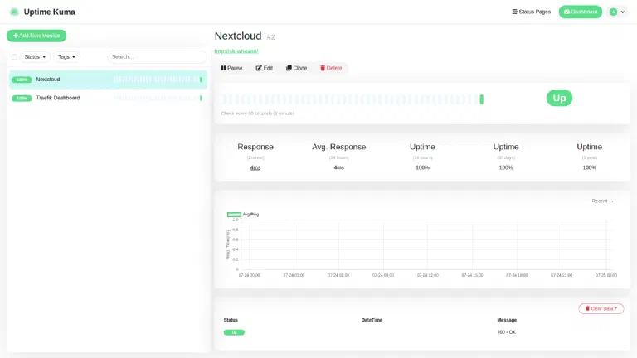Click the latest heartbeat beat on the Nextcloud list row
The height and width of the screenshot is (358, 637).
click(x=201, y=80)
